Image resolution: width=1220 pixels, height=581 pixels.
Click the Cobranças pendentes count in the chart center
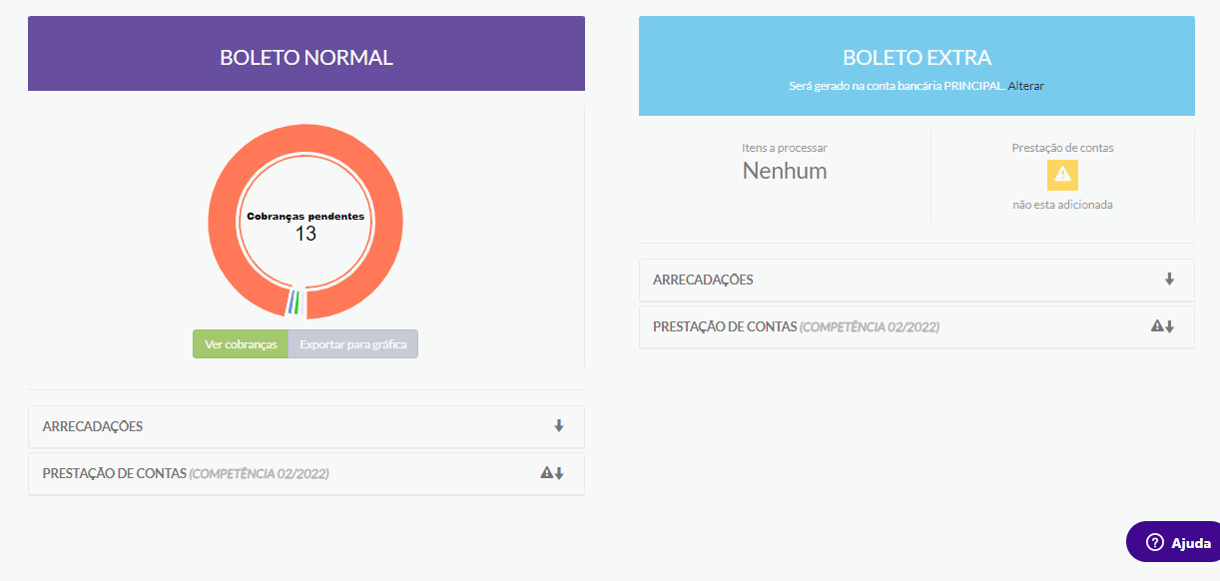(x=305, y=234)
